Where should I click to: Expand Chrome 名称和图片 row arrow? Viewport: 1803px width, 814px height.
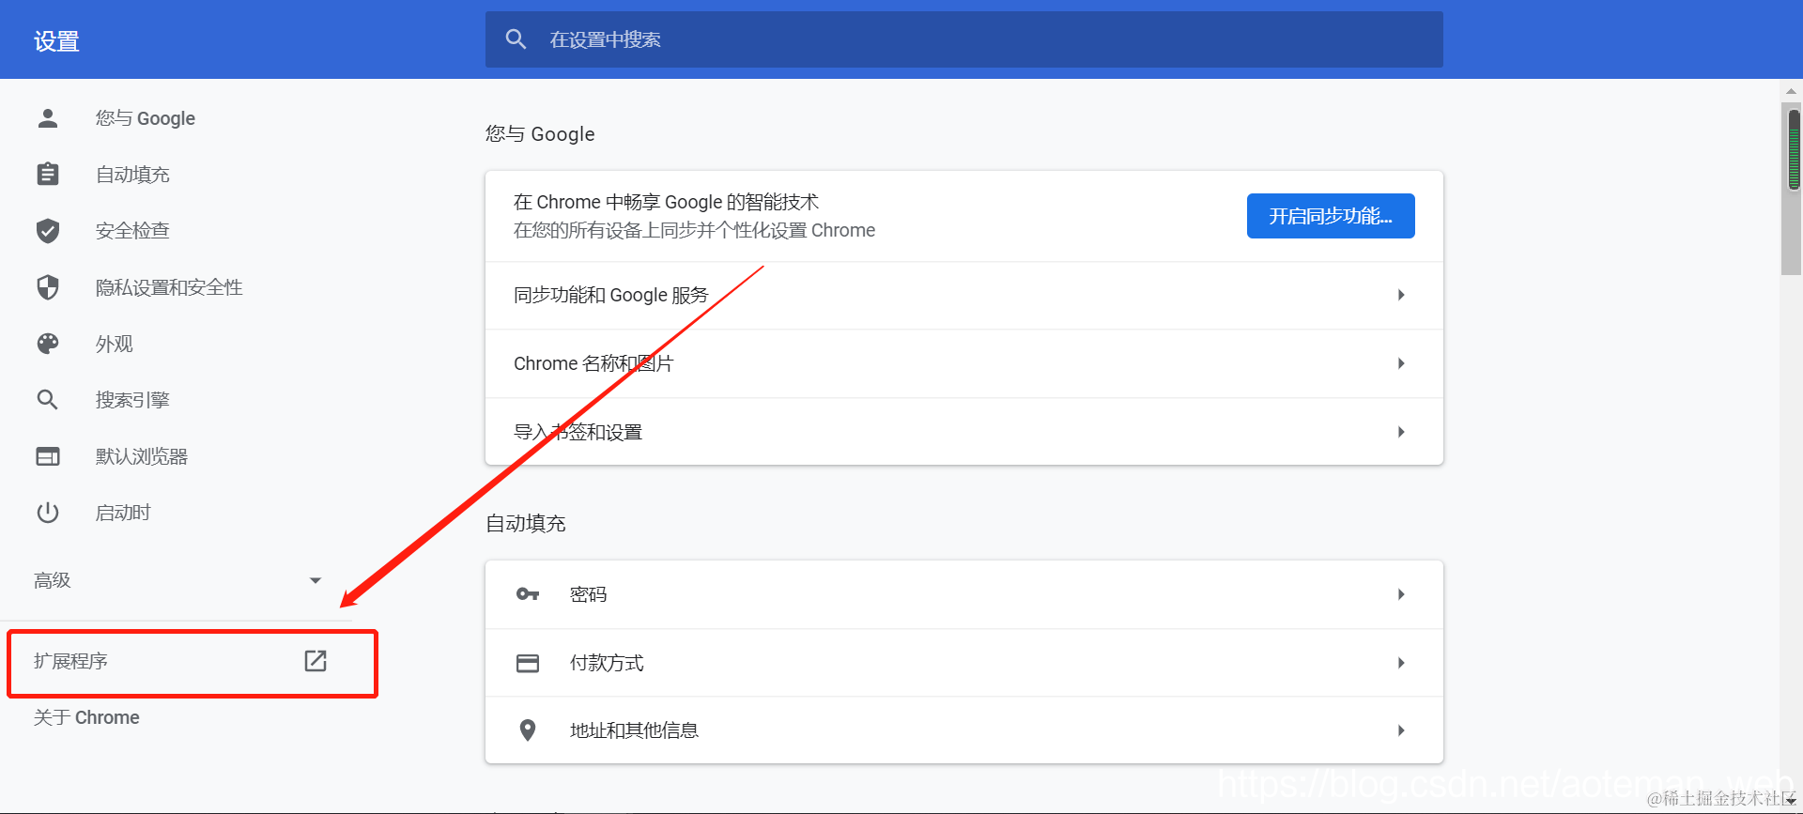click(x=1401, y=363)
